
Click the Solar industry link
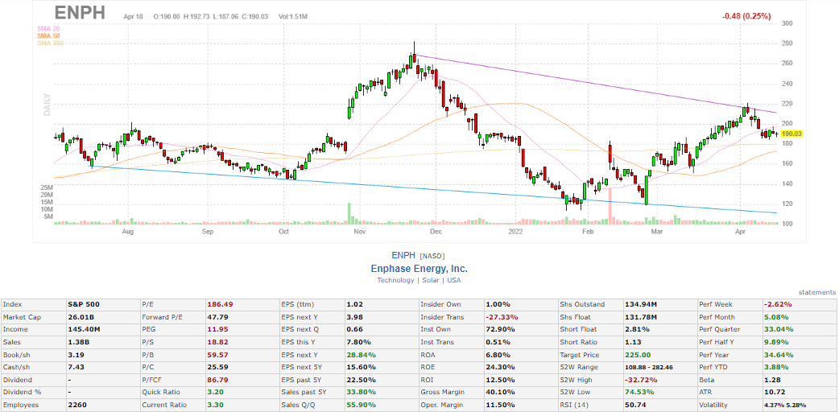(428, 280)
